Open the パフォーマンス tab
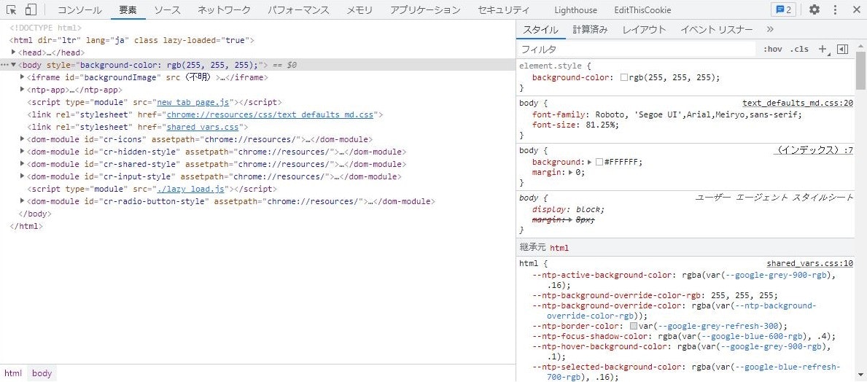The width and height of the screenshot is (867, 382). [x=298, y=10]
